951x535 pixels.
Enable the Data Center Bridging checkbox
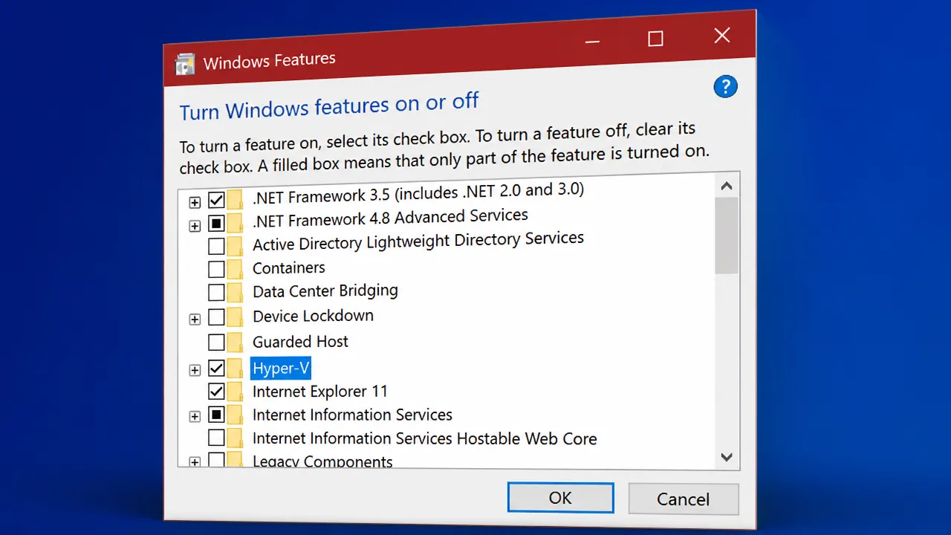(216, 292)
